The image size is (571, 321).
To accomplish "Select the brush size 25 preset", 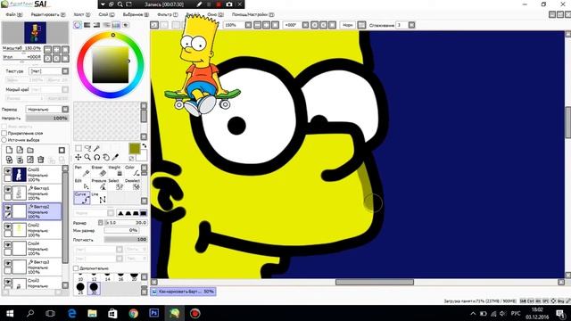I will [80, 288].
